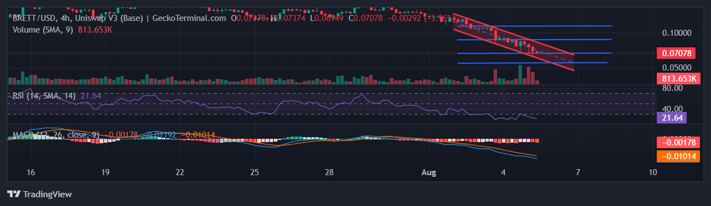Click the orange -0.01014 MACD signal legend value

tap(198, 134)
